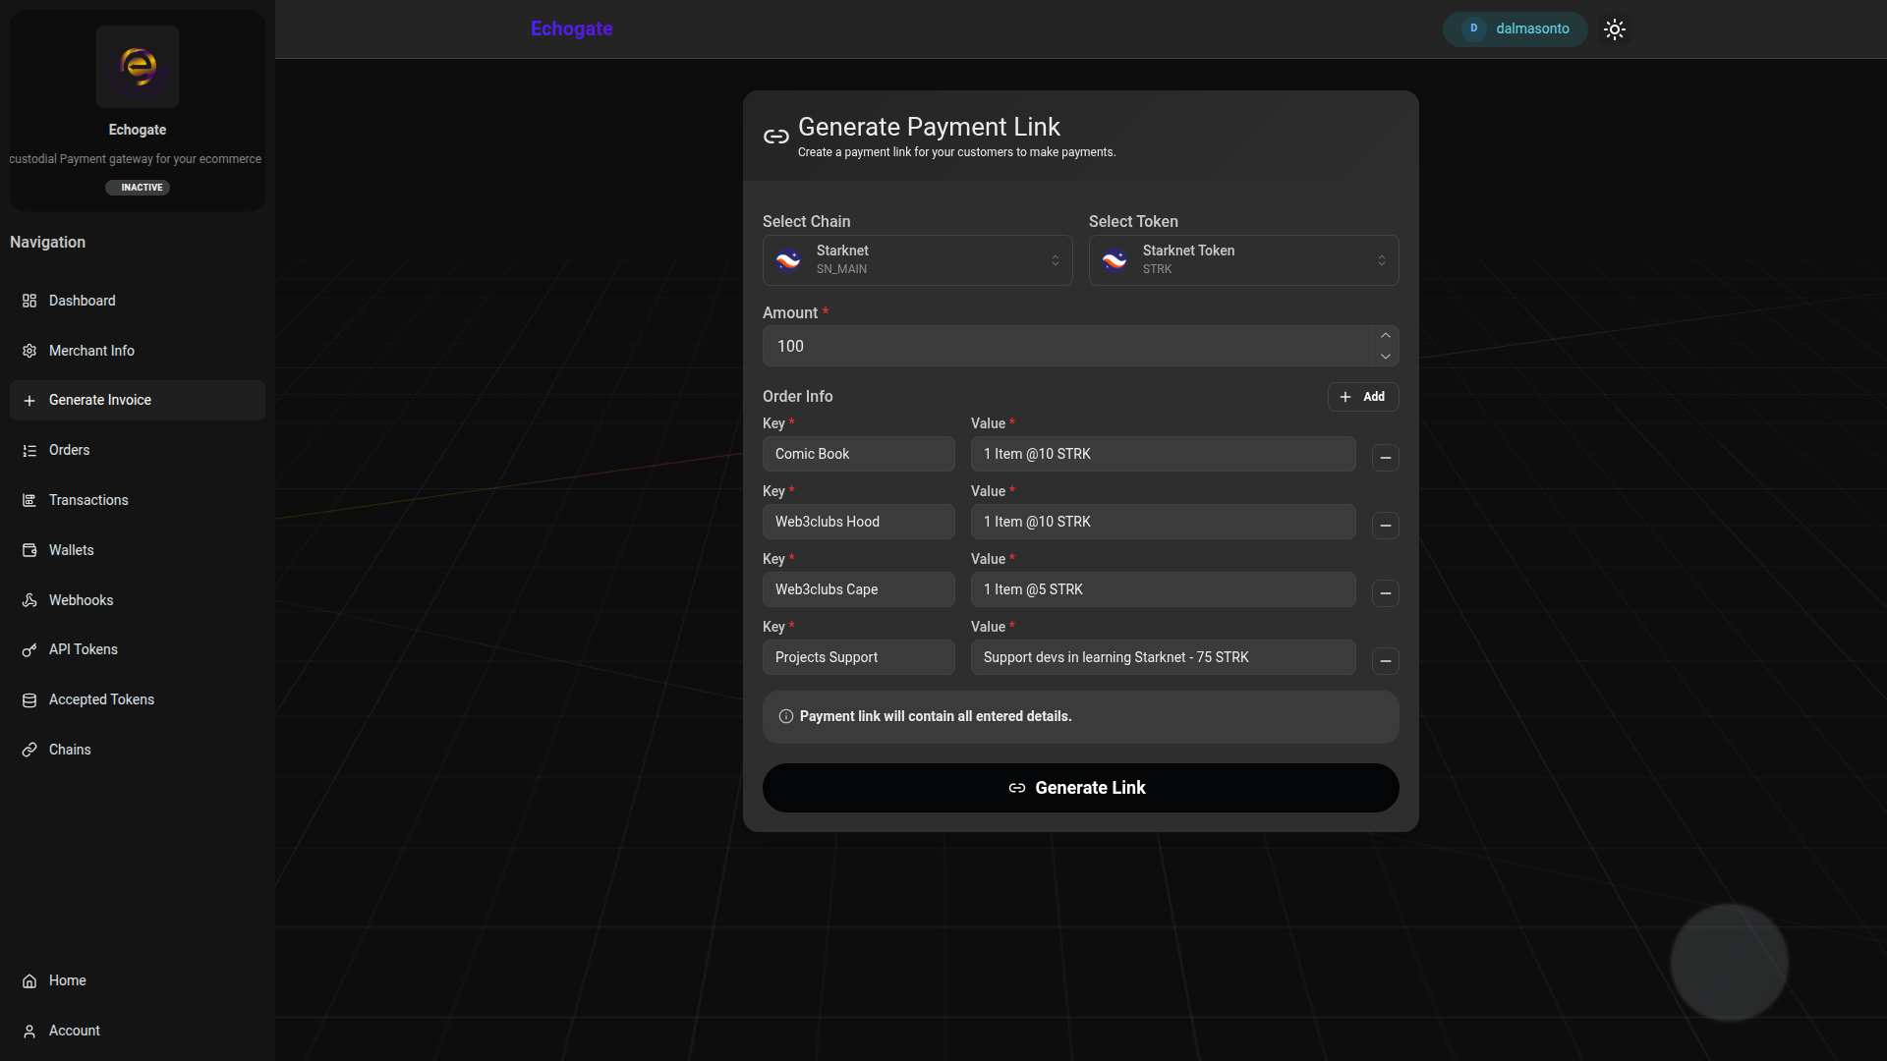Open the Select Chain Starknet dropdown
This screenshot has width=1887, height=1061.
click(x=917, y=260)
